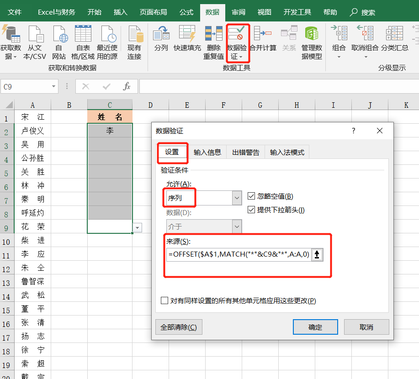Click 取消组合 (Ungroup) icon
The image size is (419, 379).
[365, 32]
